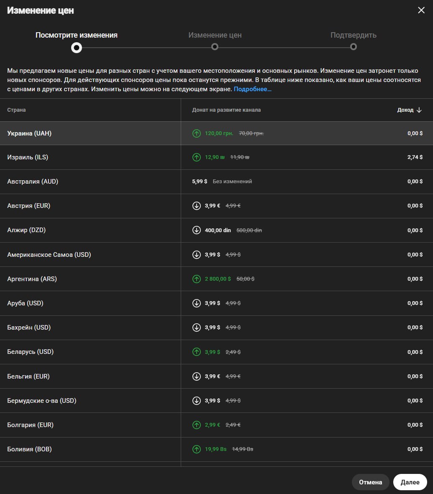This screenshot has height=494, width=433.
Task: Click the green up arrow in Argentina row
Action: point(196,279)
